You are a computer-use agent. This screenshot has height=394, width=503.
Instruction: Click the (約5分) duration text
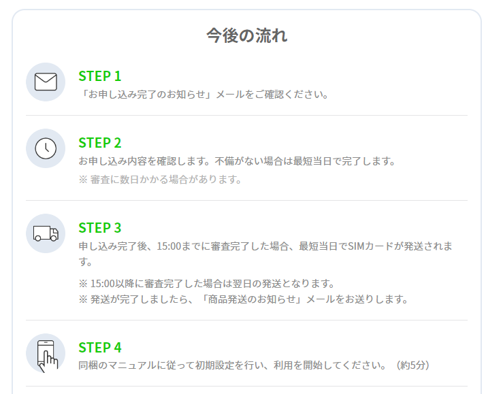tap(413, 365)
